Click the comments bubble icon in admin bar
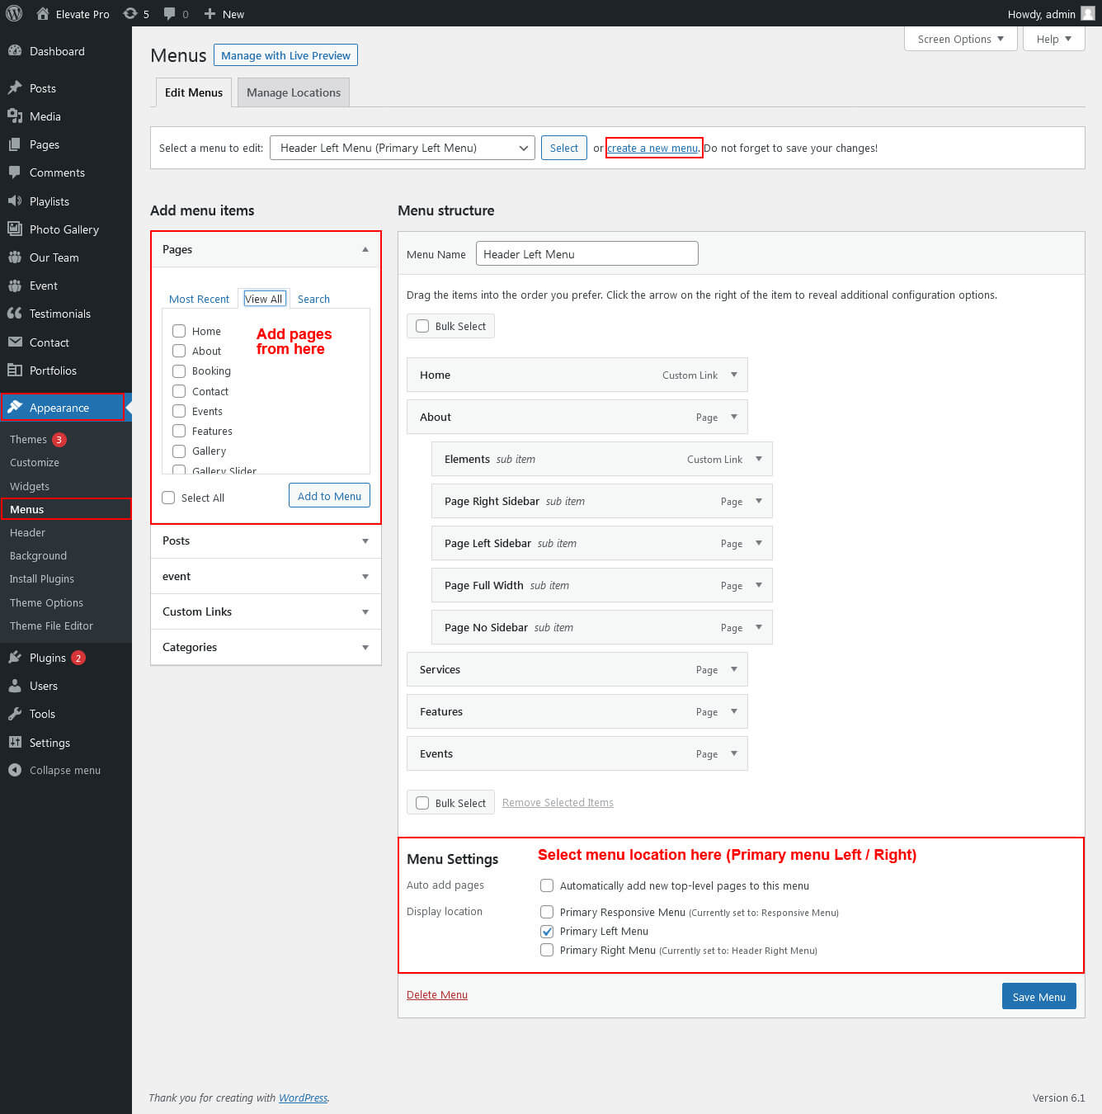The width and height of the screenshot is (1102, 1114). click(169, 13)
